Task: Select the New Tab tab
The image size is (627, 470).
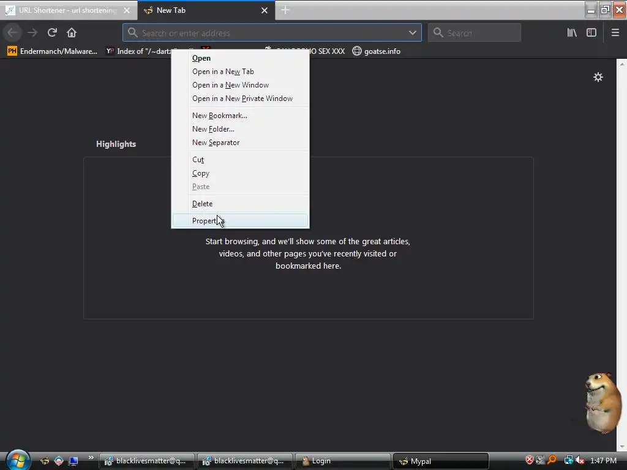Action: pos(206,10)
